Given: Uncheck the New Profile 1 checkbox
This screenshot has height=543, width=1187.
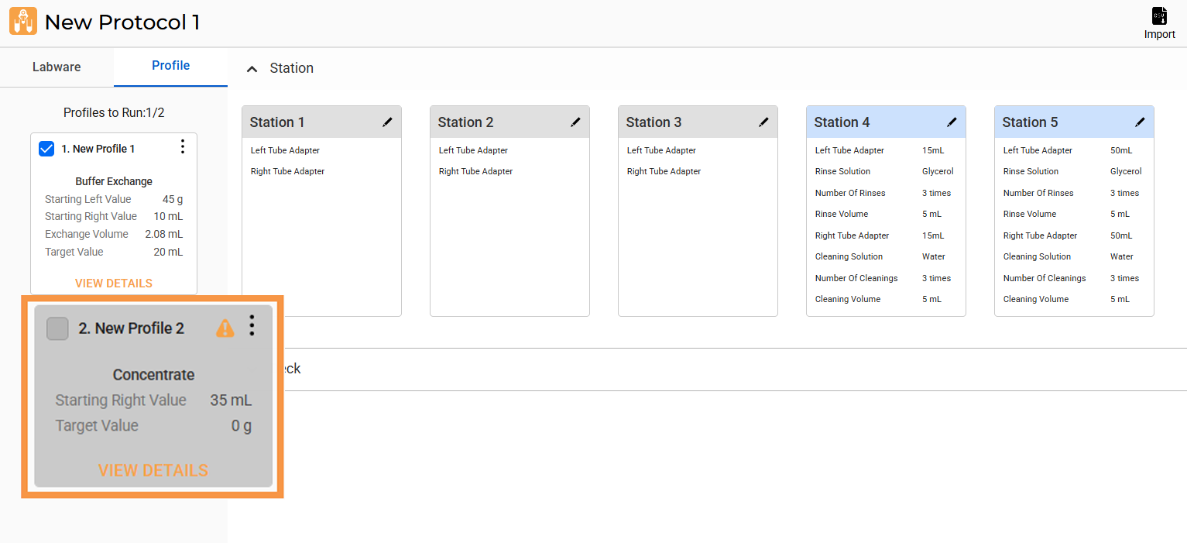Looking at the screenshot, I should (x=46, y=149).
